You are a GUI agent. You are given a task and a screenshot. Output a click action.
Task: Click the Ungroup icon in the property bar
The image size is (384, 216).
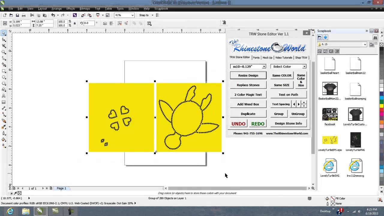pos(119,23)
